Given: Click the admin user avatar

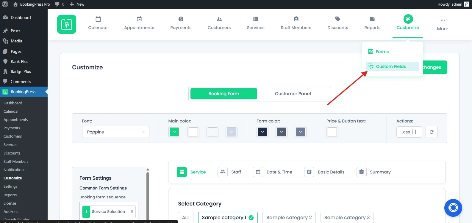Looking at the screenshot, I should pos(467,4).
